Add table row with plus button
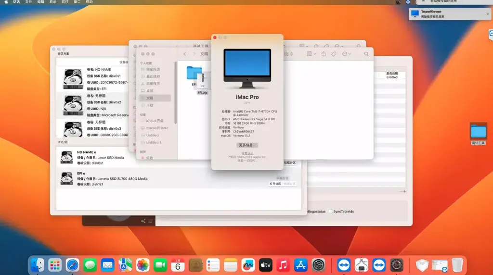This screenshot has width=493, height=275. pyautogui.click(x=404, y=191)
